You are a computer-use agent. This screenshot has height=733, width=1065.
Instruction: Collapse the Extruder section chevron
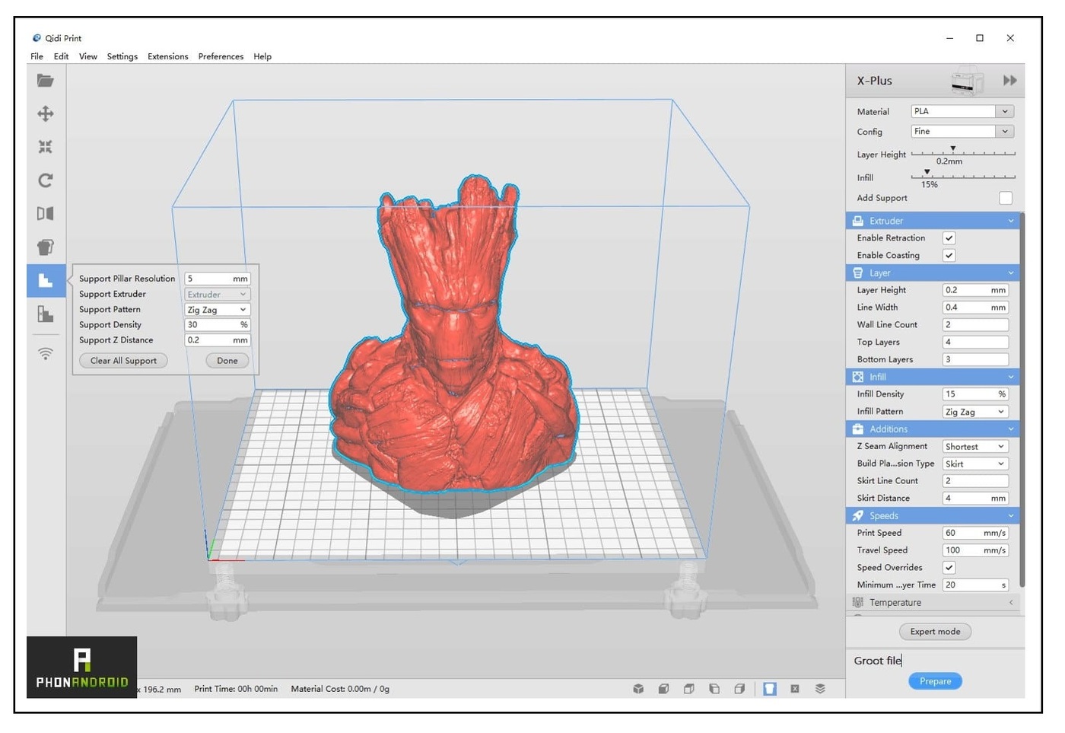(x=1011, y=221)
